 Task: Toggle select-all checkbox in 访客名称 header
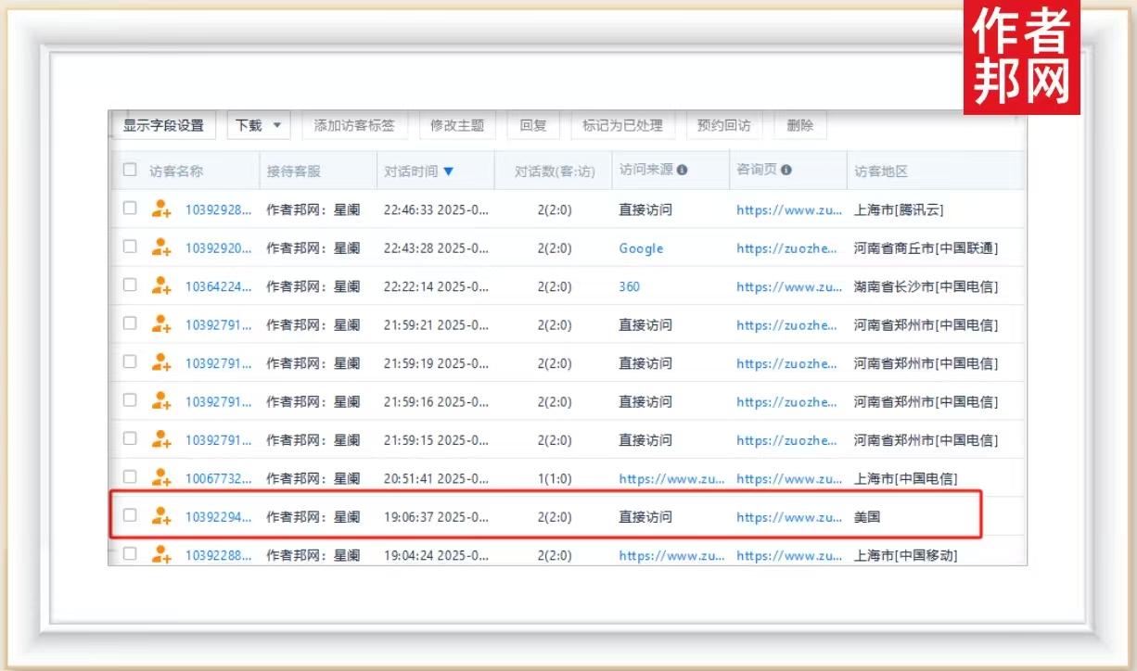pyautogui.click(x=130, y=171)
